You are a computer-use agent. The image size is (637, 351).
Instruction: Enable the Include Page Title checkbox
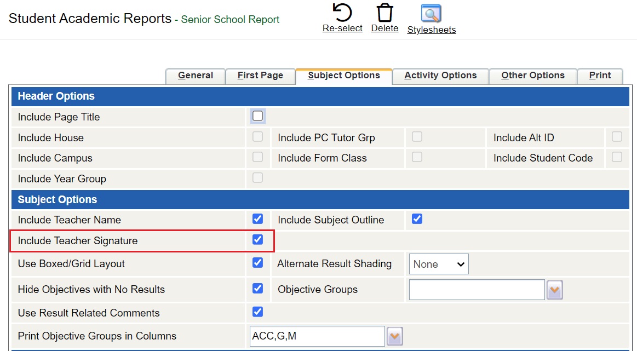click(257, 116)
